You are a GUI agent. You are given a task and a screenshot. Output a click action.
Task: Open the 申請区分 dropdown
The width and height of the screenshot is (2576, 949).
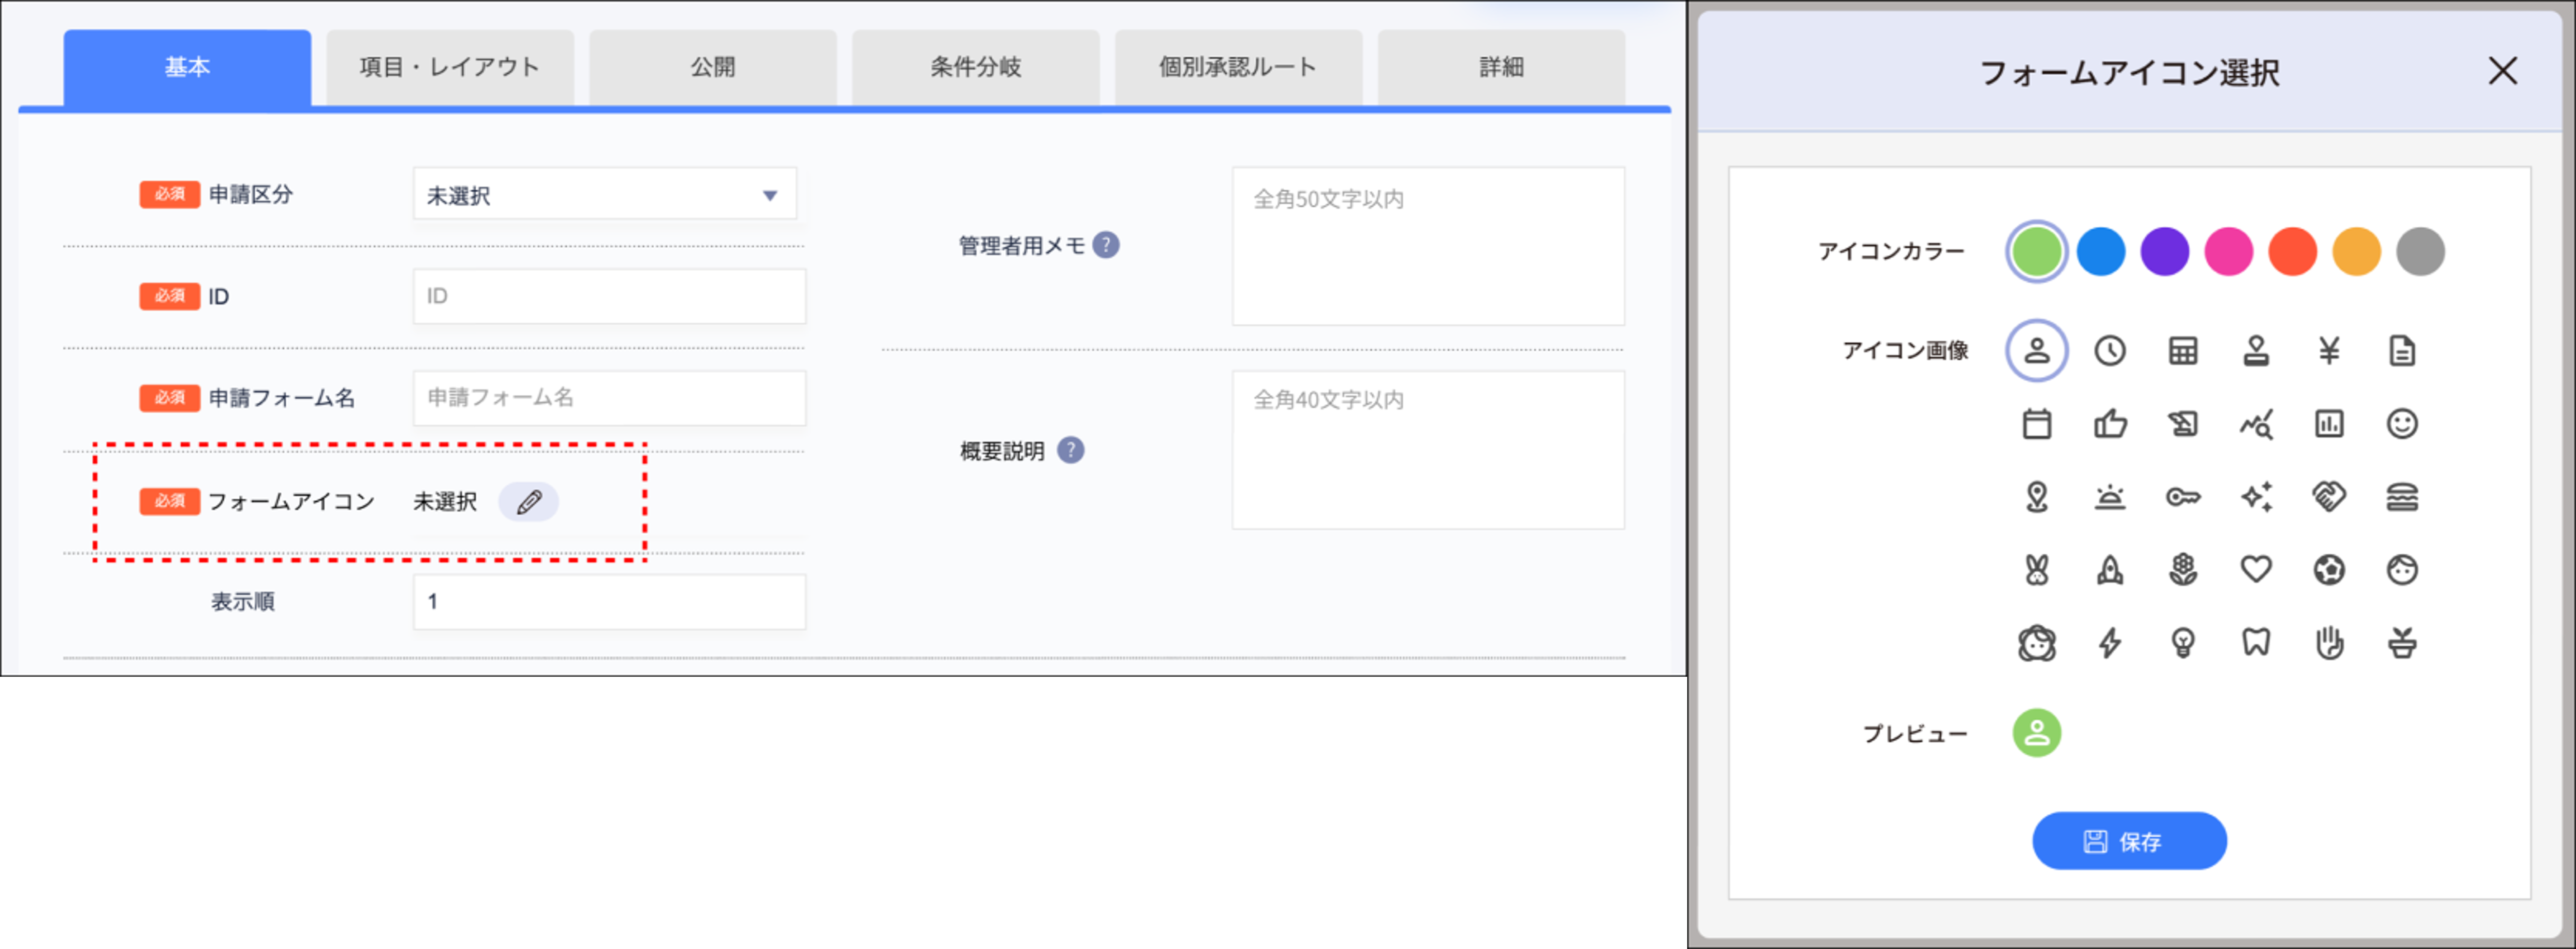[605, 194]
